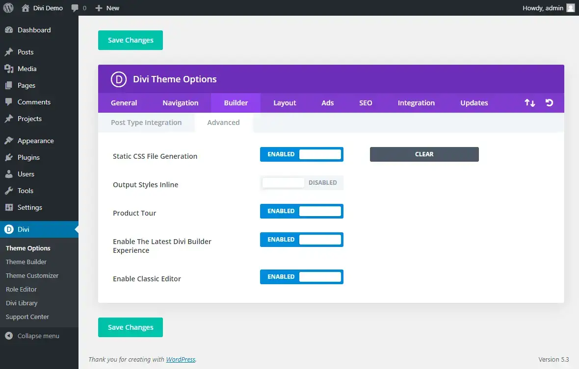Click the Appearance paintbrush icon
This screenshot has width=579, height=369.
click(x=9, y=141)
